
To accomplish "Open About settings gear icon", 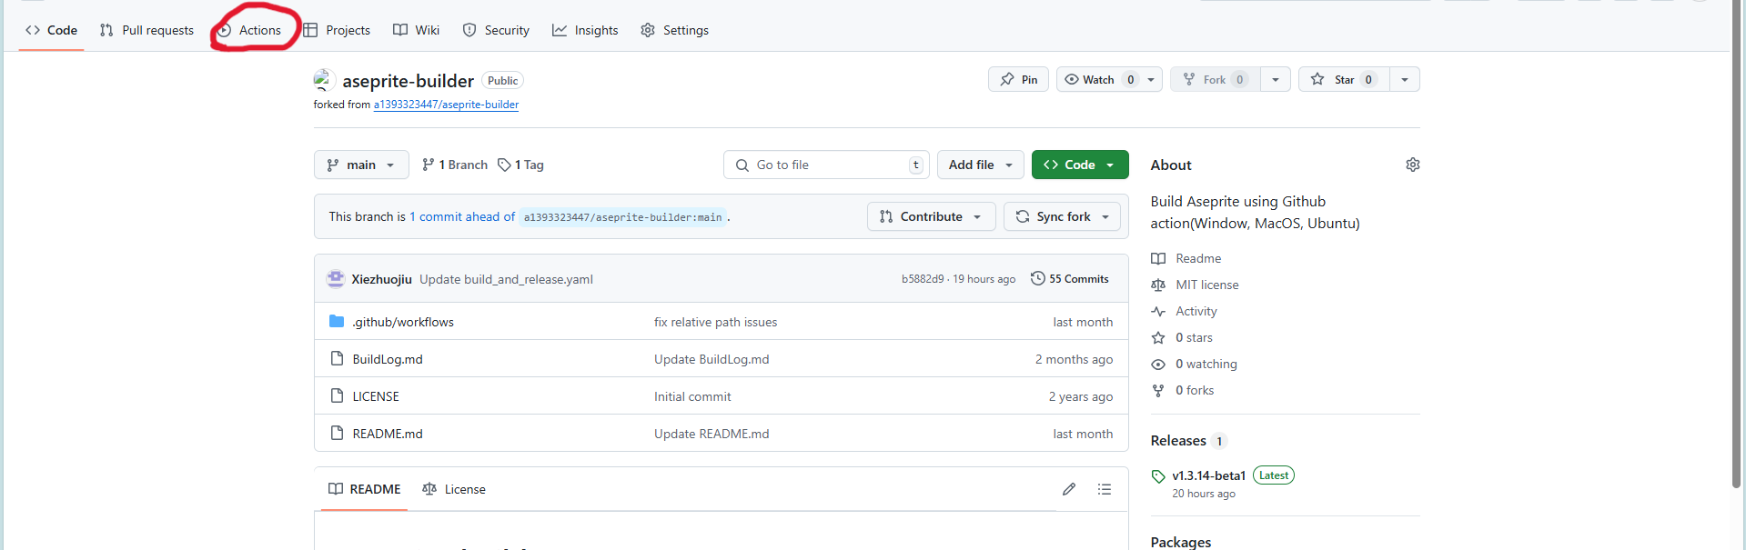I will [x=1412, y=165].
